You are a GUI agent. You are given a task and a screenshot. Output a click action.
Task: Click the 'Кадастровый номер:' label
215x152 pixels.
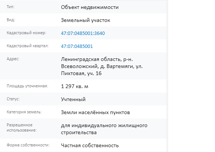[x=26, y=33]
